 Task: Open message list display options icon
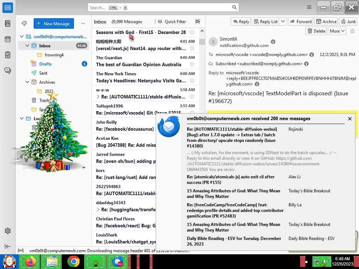(x=198, y=21)
